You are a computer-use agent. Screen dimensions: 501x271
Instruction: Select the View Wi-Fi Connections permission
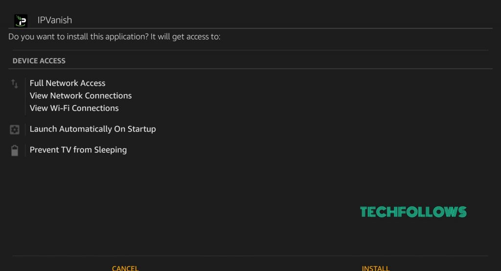(74, 108)
